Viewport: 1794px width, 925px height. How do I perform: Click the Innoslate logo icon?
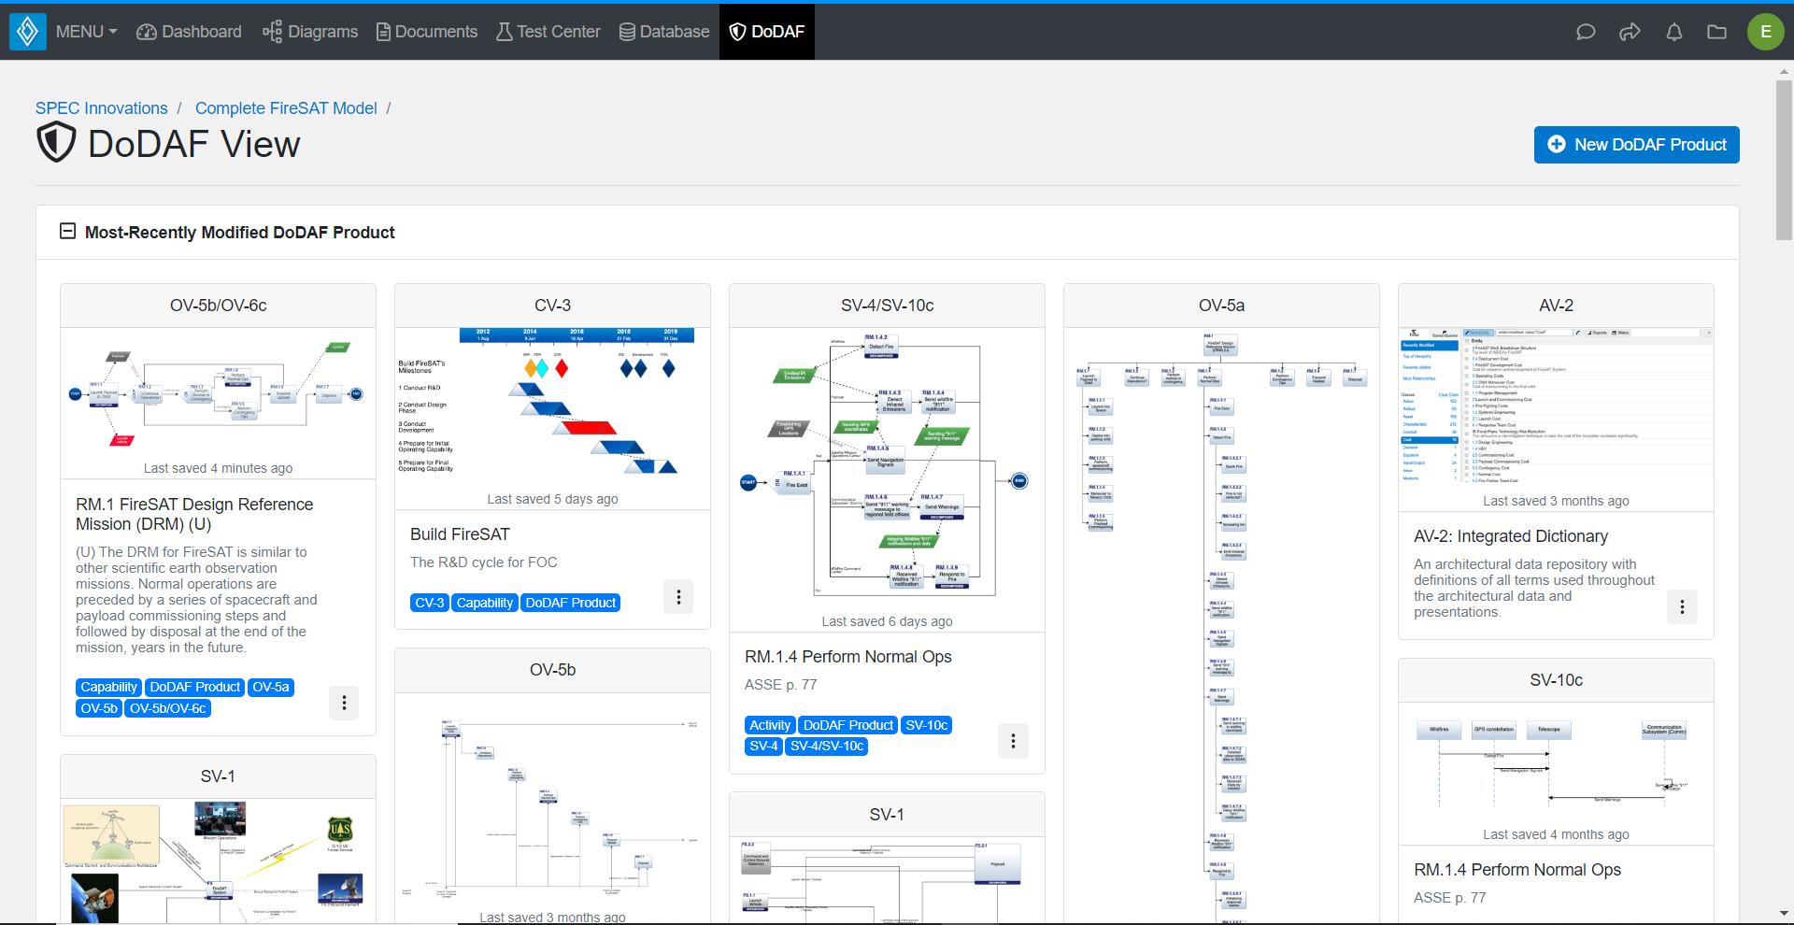point(27,31)
